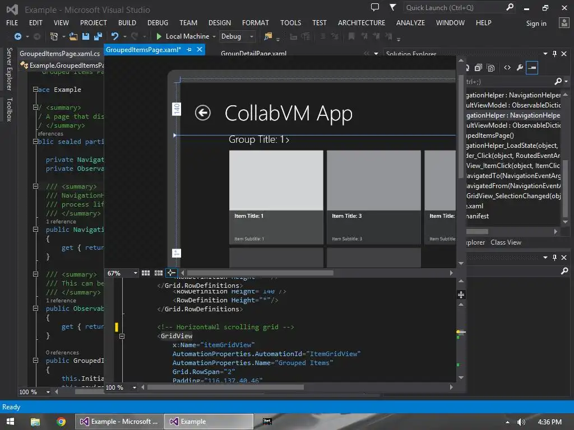Open the TOOLS menu

(291, 22)
